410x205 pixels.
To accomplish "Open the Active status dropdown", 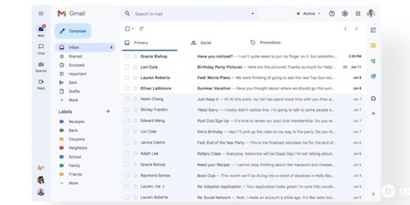I will tap(309, 14).
